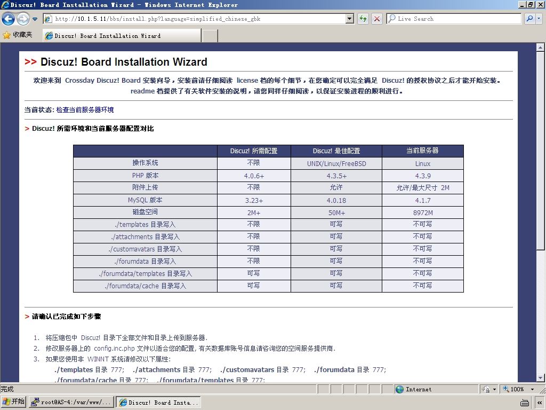Click the disk space value 8972M
The height and width of the screenshot is (410, 546).
pyautogui.click(x=423, y=212)
